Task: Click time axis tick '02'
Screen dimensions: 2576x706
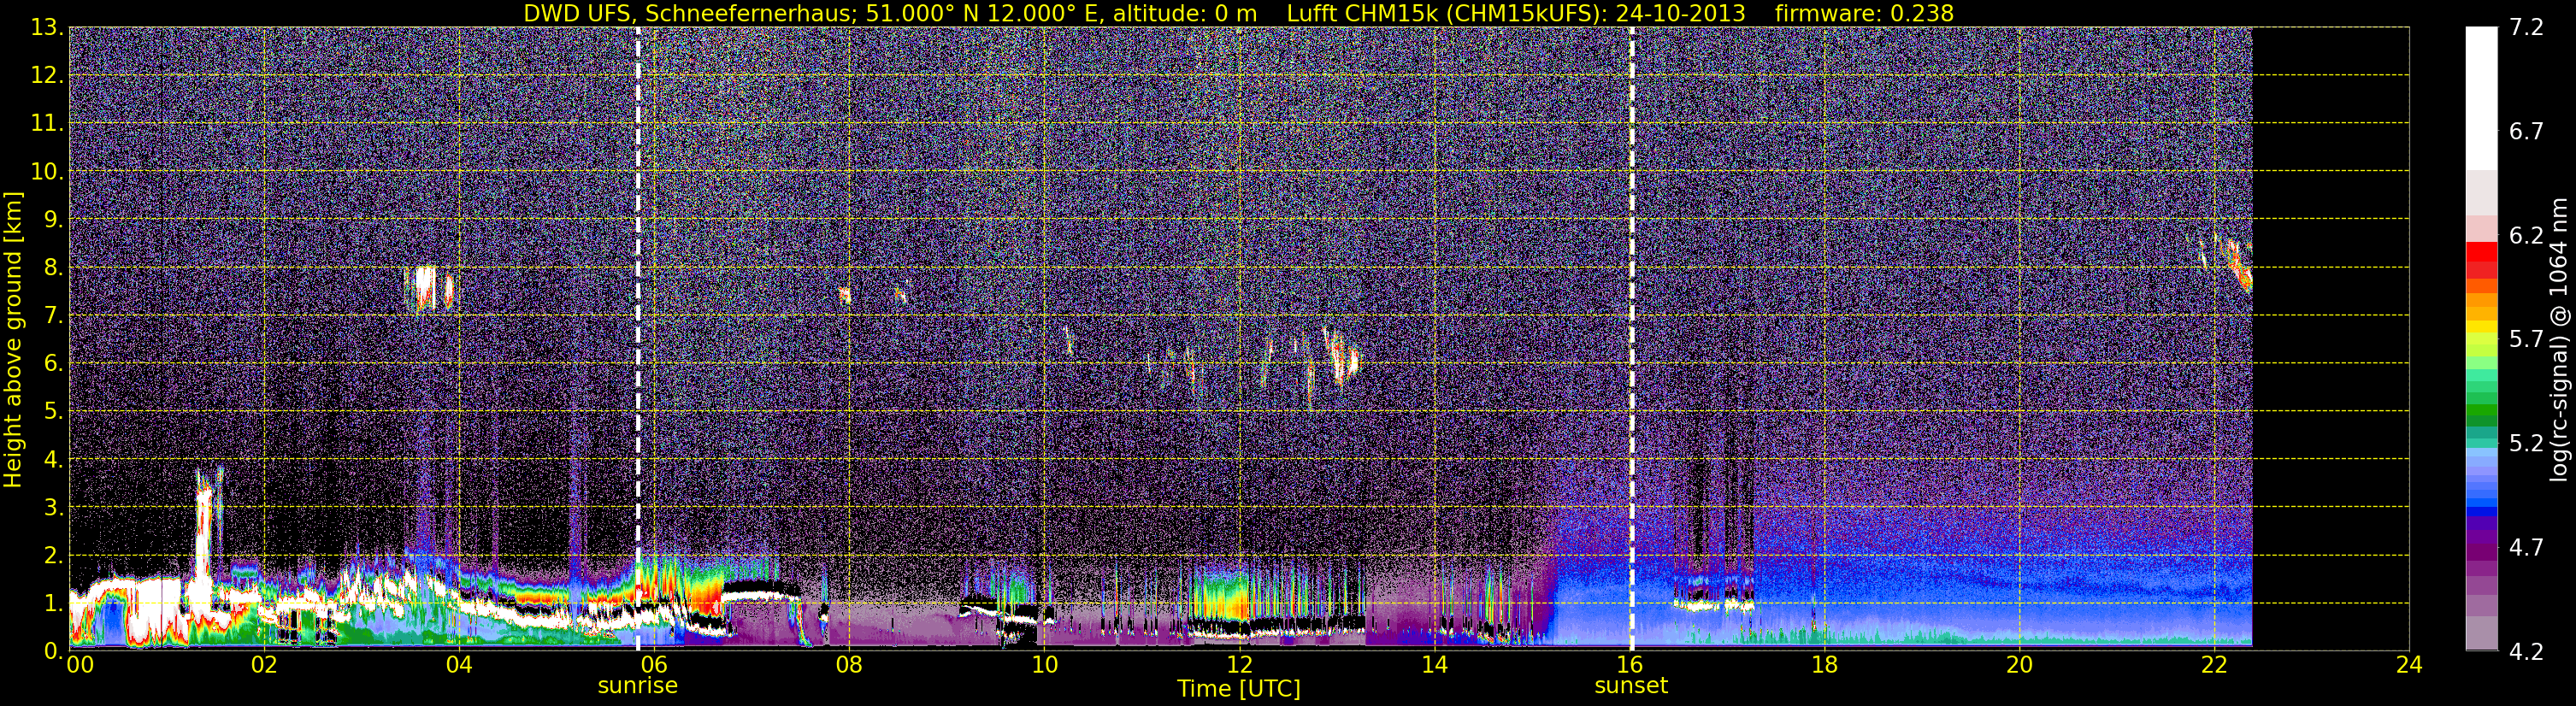Action: [x=264, y=665]
